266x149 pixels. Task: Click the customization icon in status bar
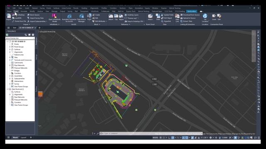pyautogui.click(x=259, y=138)
